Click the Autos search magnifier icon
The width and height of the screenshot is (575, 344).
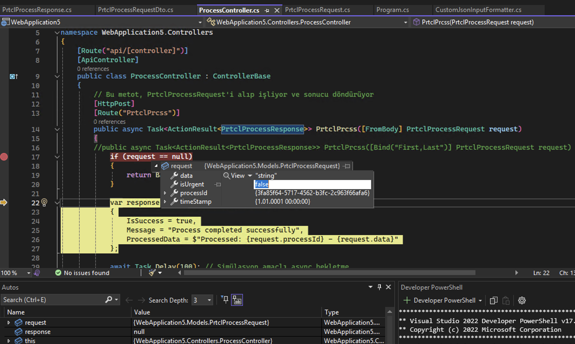[108, 300]
